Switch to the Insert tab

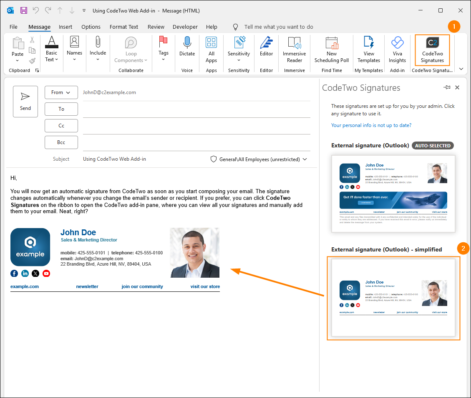coord(65,27)
